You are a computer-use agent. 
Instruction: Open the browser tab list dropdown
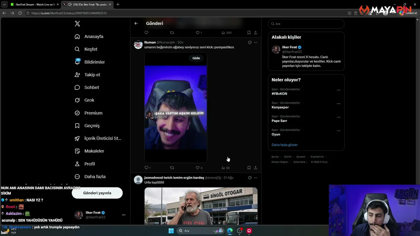tap(4, 4)
